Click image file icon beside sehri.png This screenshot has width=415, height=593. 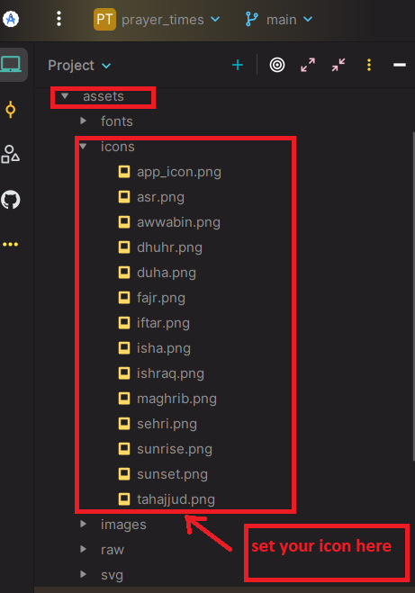pyautogui.click(x=124, y=424)
